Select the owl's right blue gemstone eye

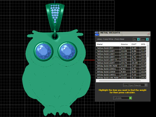[x=68, y=52]
